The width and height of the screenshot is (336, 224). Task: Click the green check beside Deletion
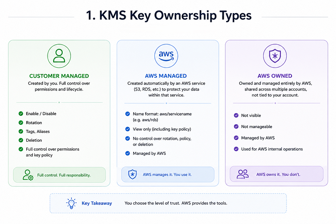(x=21, y=140)
